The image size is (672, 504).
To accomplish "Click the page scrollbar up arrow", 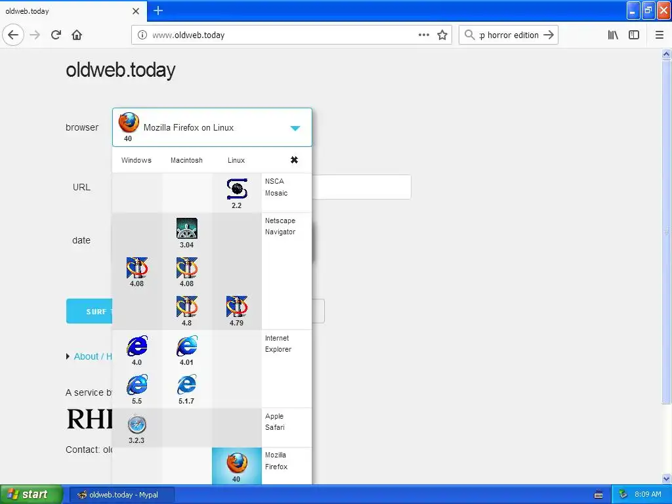I will click(x=666, y=54).
